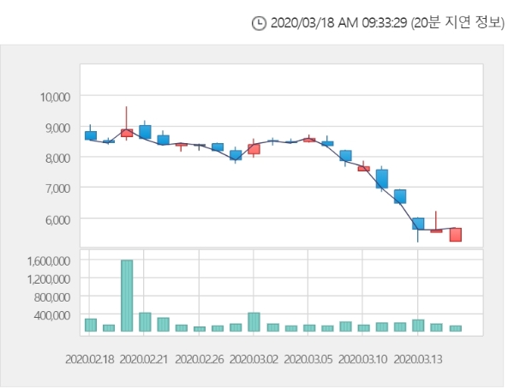
Task: Click the 1,600,000 volume axis label
Action: pyautogui.click(x=49, y=261)
